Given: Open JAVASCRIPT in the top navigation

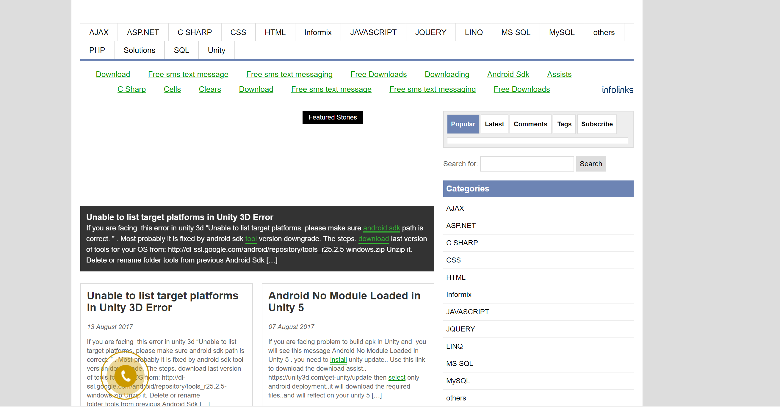Looking at the screenshot, I should pos(373,32).
